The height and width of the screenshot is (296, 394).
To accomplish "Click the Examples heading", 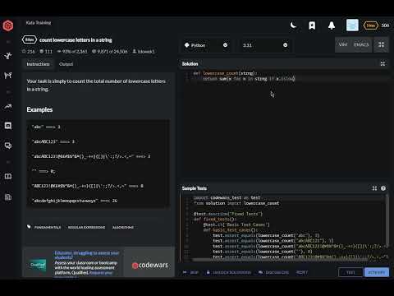I will [x=39, y=109].
